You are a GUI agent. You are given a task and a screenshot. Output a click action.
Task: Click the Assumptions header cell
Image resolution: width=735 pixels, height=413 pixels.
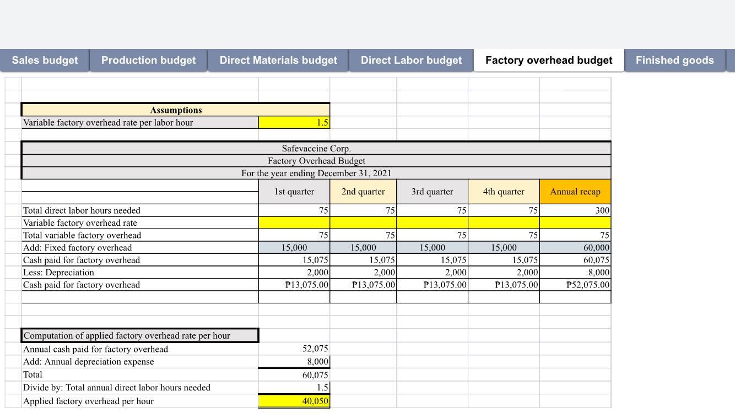[176, 110]
